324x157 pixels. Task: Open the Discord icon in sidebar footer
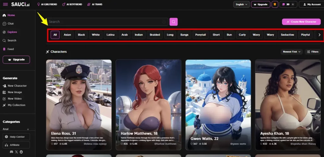(11, 152)
